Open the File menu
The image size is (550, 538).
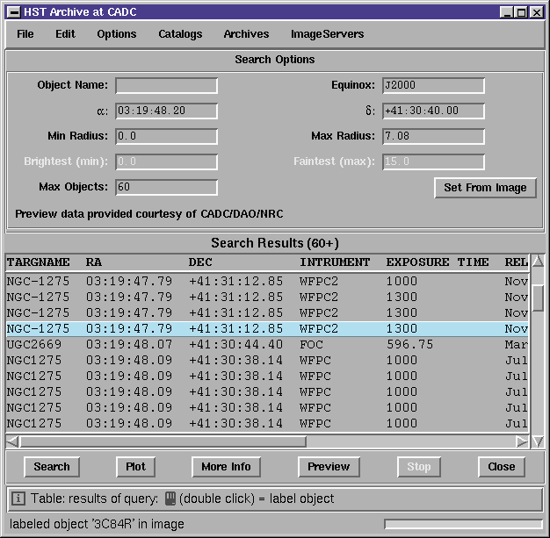click(25, 34)
